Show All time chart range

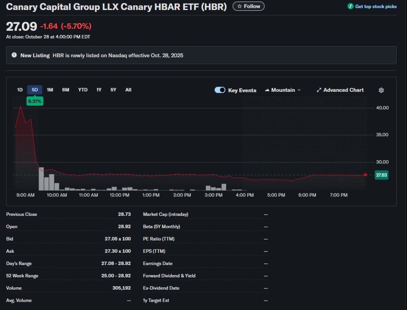tap(128, 90)
